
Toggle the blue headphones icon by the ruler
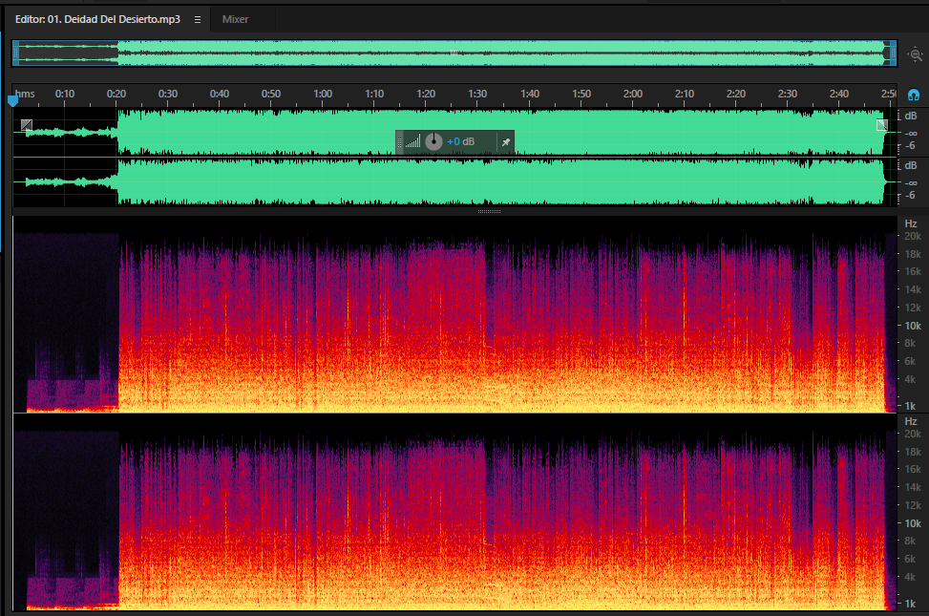click(913, 95)
